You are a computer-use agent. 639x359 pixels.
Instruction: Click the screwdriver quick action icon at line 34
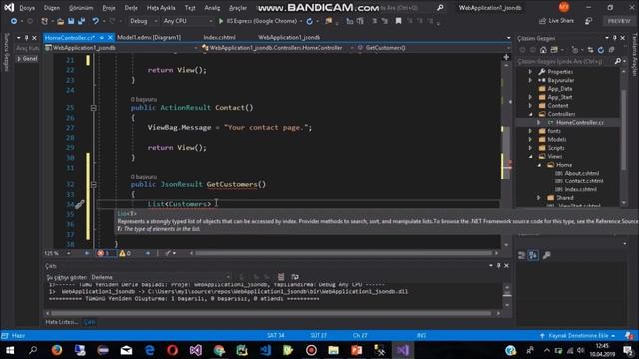[79, 204]
